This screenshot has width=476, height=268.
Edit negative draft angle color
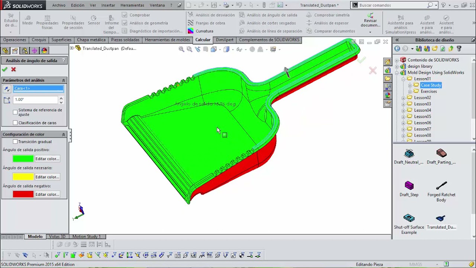coord(47,194)
